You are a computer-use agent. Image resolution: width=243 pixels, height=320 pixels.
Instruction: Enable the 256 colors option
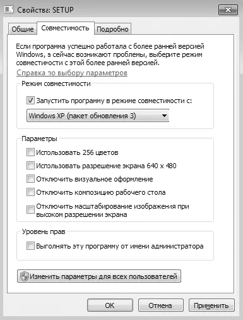pos(30,152)
